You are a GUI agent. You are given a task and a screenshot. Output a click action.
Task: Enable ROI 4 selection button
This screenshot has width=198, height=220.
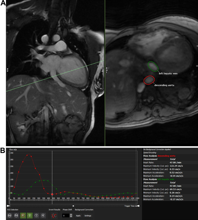pyautogui.click(x=43, y=215)
